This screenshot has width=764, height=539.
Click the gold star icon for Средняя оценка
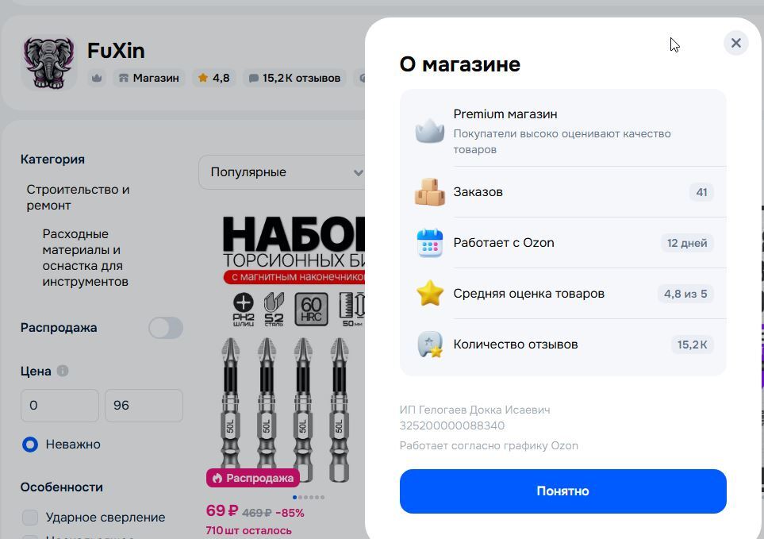point(430,294)
